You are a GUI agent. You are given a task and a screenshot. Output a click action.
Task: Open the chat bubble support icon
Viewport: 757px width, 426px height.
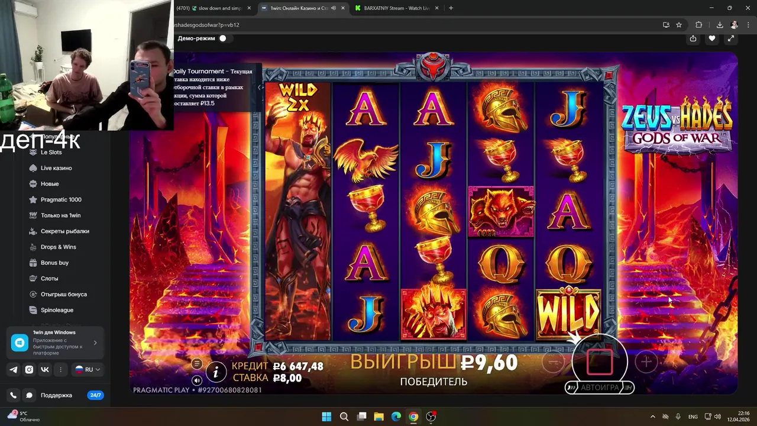29,395
